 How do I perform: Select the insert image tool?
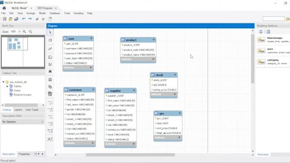point(50,72)
